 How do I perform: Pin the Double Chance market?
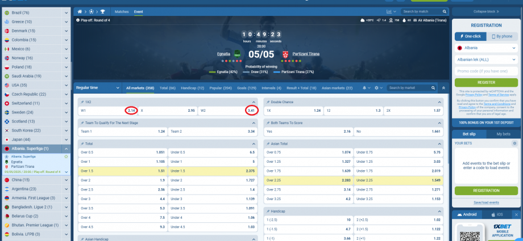(x=268, y=102)
